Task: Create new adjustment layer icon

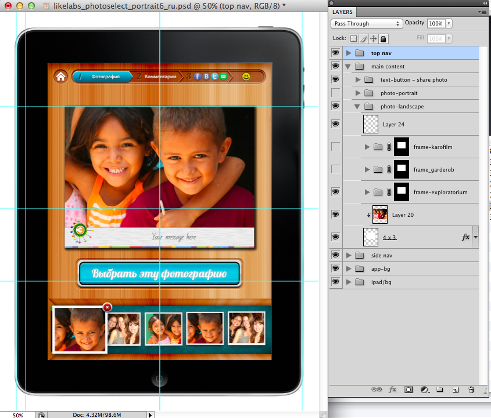Action: [424, 390]
